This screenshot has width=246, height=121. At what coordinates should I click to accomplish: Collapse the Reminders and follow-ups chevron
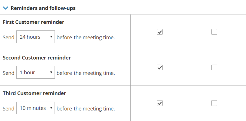[x=6, y=8]
